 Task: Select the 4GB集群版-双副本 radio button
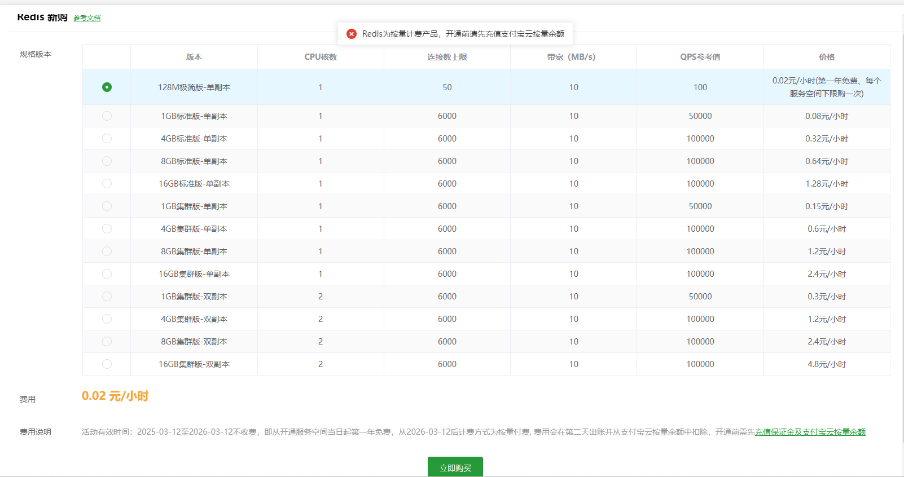(x=107, y=319)
